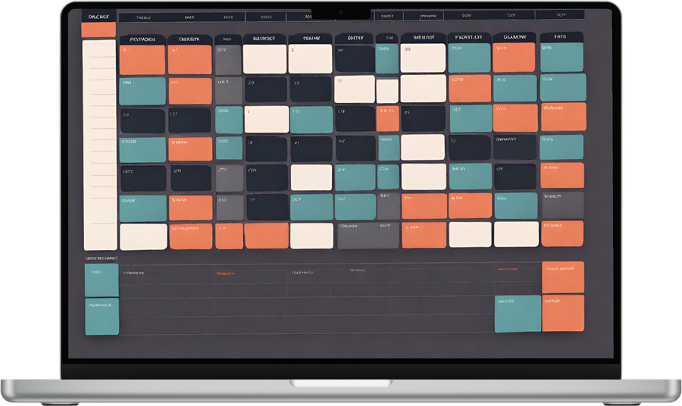The height and width of the screenshot is (406, 682).
Task: Open the cream block ending the first column
Action: [142, 236]
